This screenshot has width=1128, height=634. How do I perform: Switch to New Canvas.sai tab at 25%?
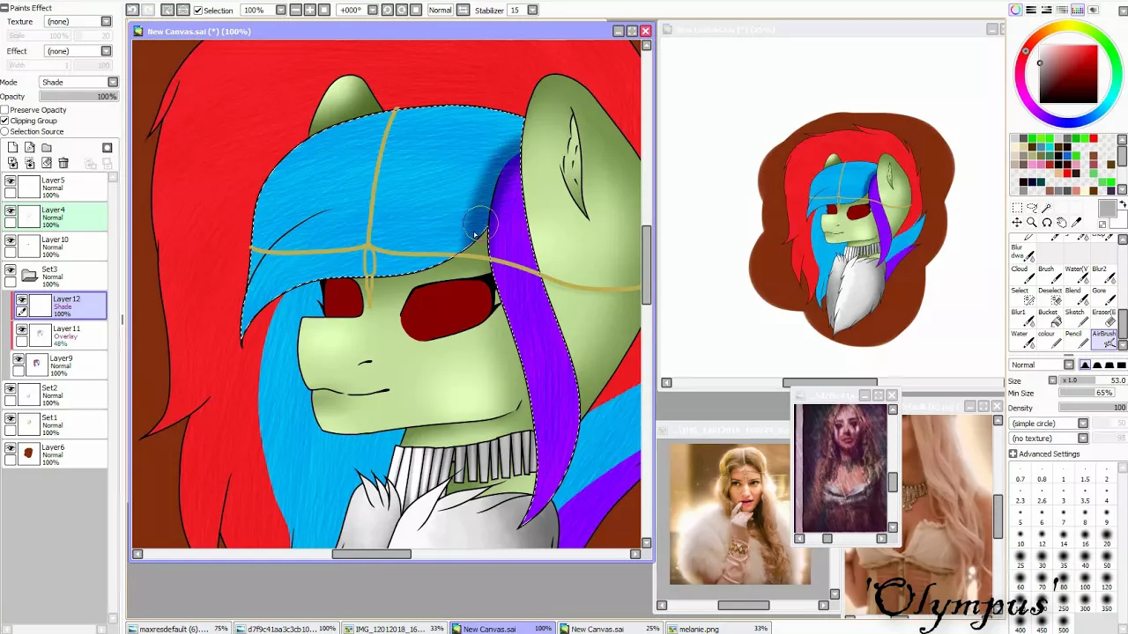pos(610,629)
